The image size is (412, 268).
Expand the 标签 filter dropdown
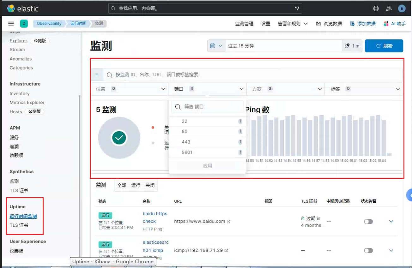point(364,89)
